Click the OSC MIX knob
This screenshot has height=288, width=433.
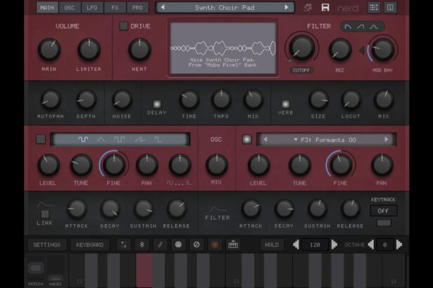point(217,165)
